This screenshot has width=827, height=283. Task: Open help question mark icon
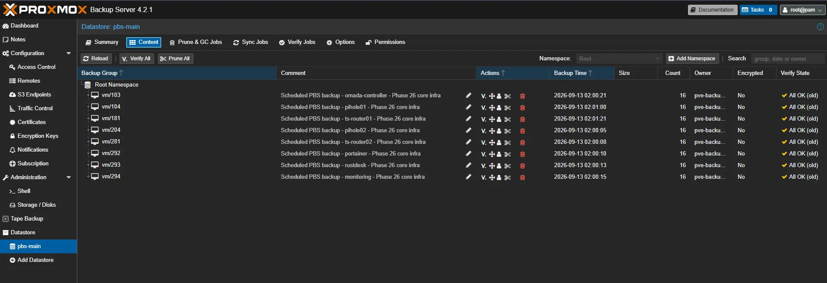click(x=820, y=27)
